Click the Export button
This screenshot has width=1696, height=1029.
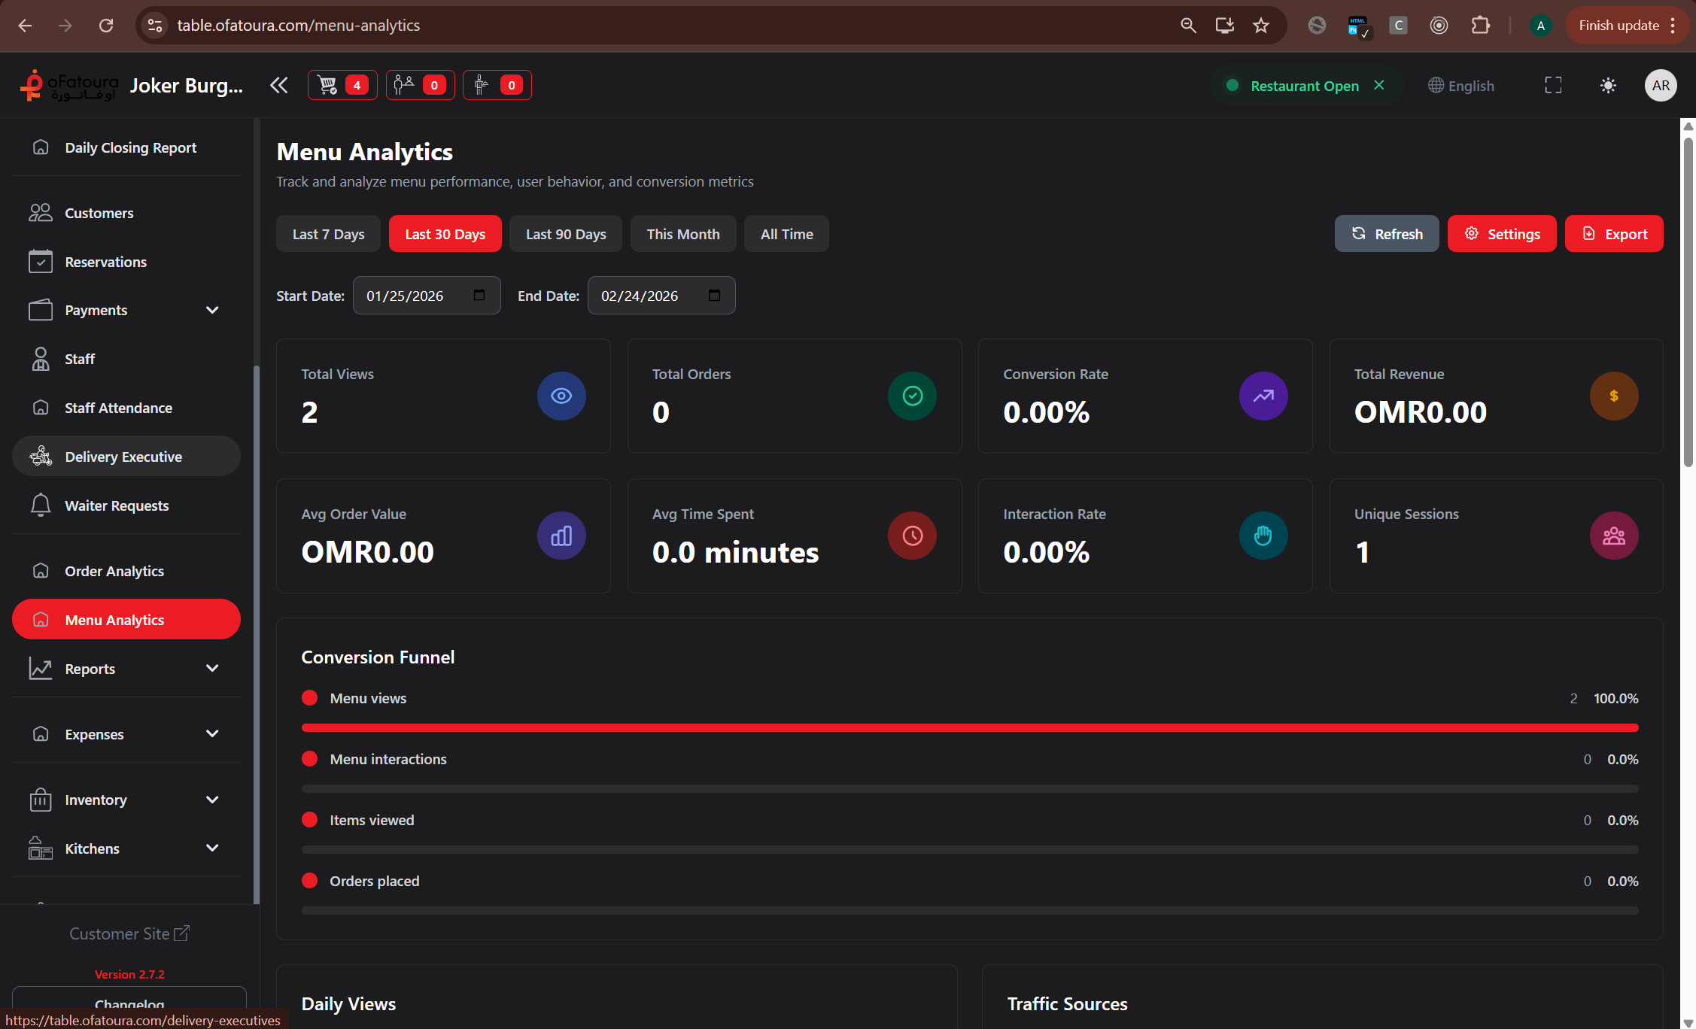pyautogui.click(x=1613, y=233)
